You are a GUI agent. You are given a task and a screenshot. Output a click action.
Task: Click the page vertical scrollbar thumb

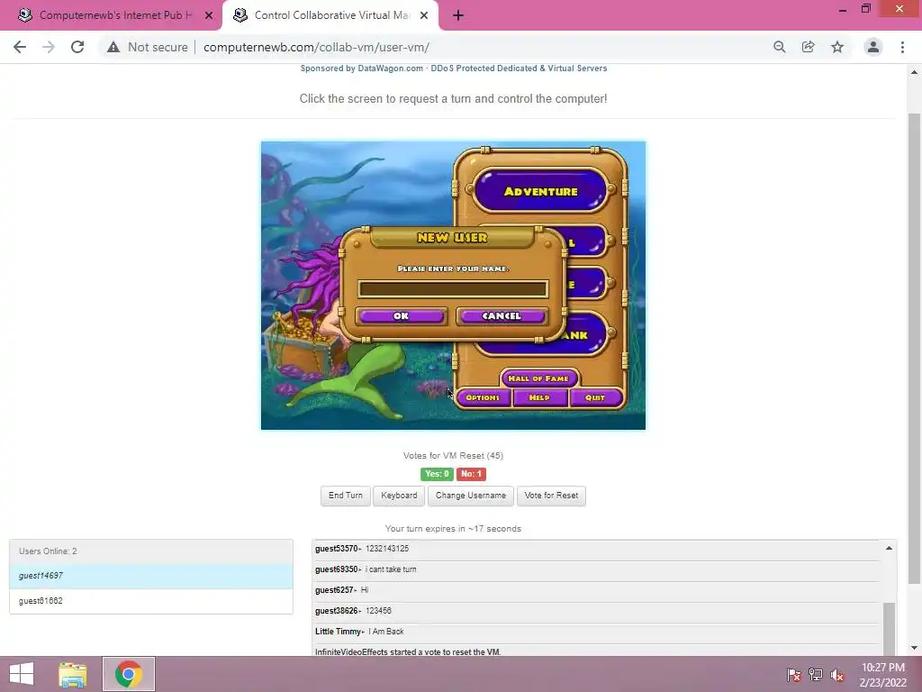(x=914, y=349)
